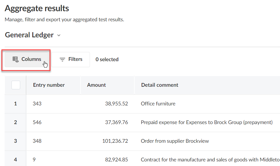This screenshot has width=280, height=166.
Task: Click the Prepaid expense Brock Group comment
Action: [x=206, y=122]
